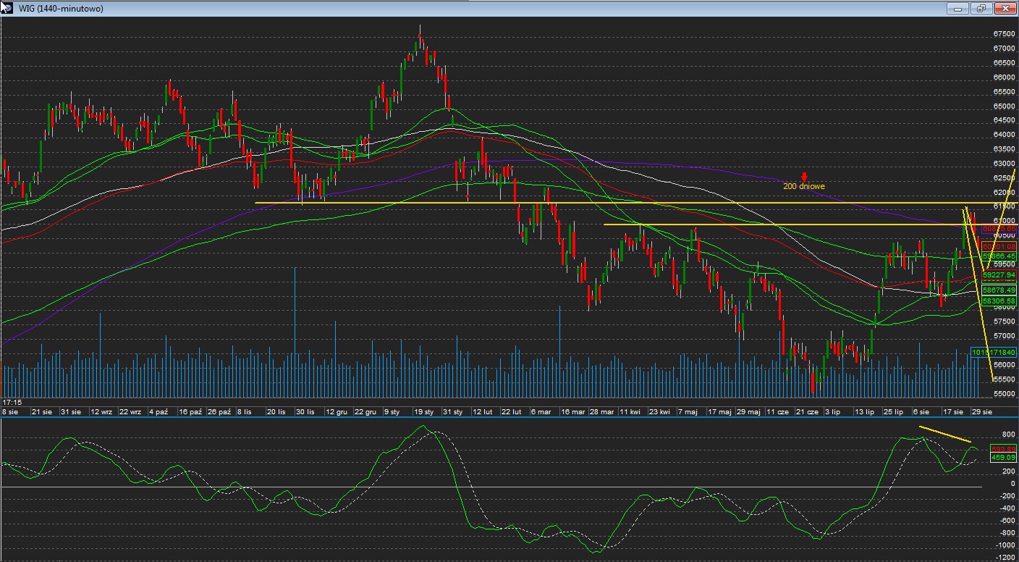Select the yellow divergence trendline on oscillator

pyautogui.click(x=944, y=435)
